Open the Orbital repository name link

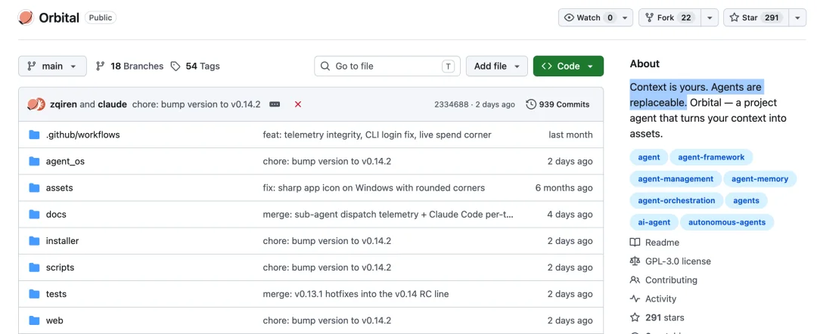click(x=59, y=17)
